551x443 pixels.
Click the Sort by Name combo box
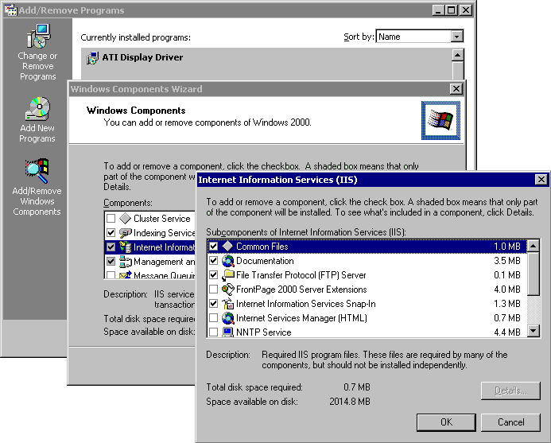413,37
